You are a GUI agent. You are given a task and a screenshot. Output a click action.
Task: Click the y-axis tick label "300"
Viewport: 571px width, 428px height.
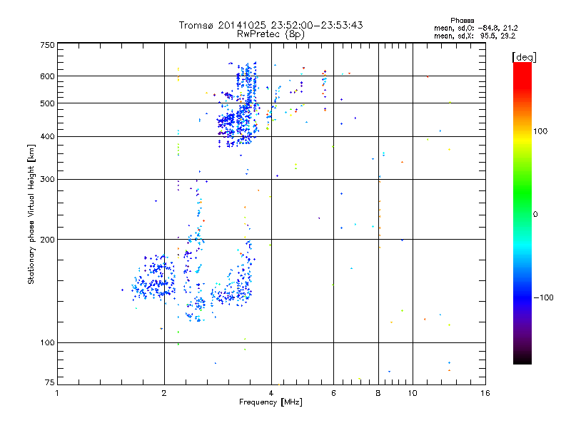tap(48, 179)
